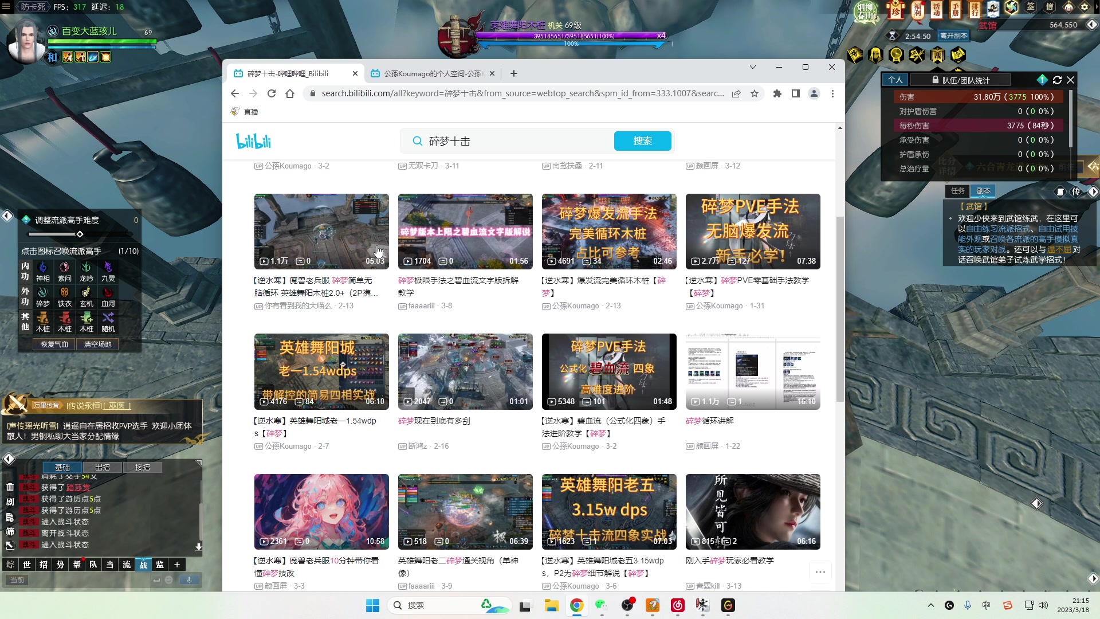Open the game settings gear icon
Image resolution: width=1100 pixels, height=619 pixels.
[1086, 7]
